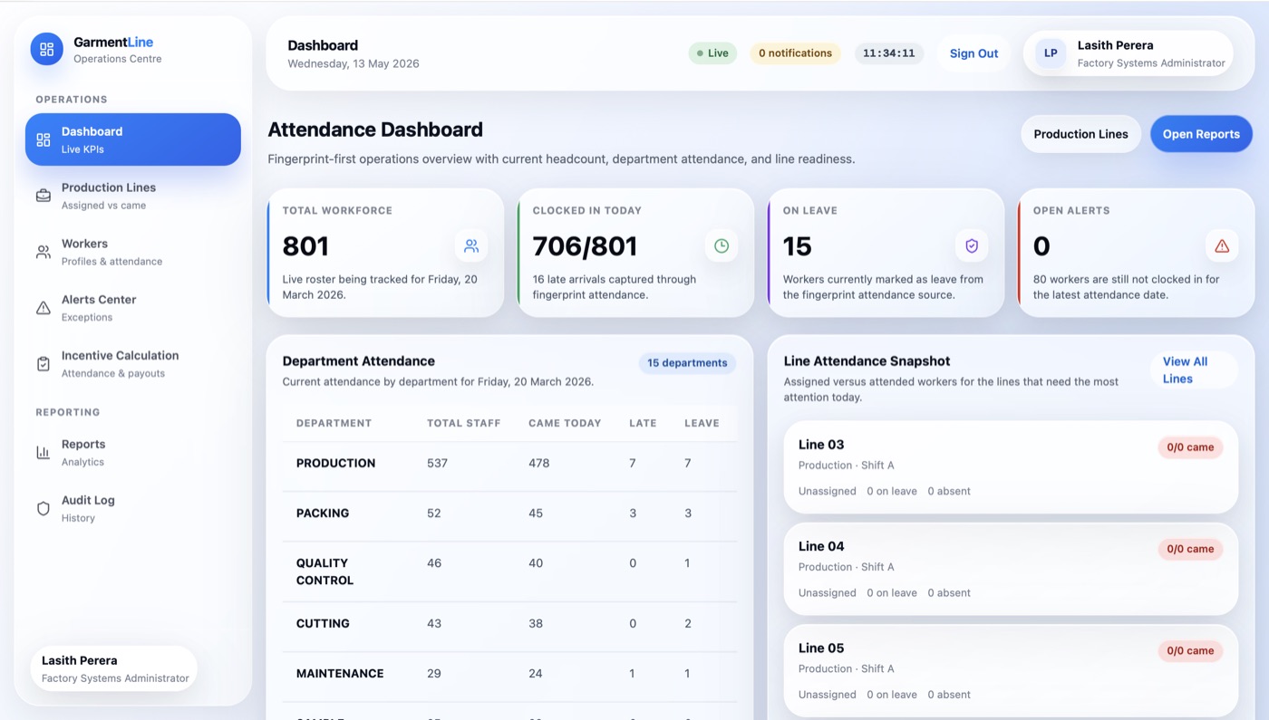Click Packing total staff value 52
This screenshot has width=1269, height=720.
[x=434, y=513]
